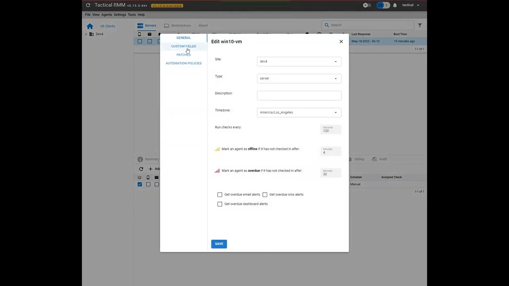Click the notification bell icon

pos(395,5)
